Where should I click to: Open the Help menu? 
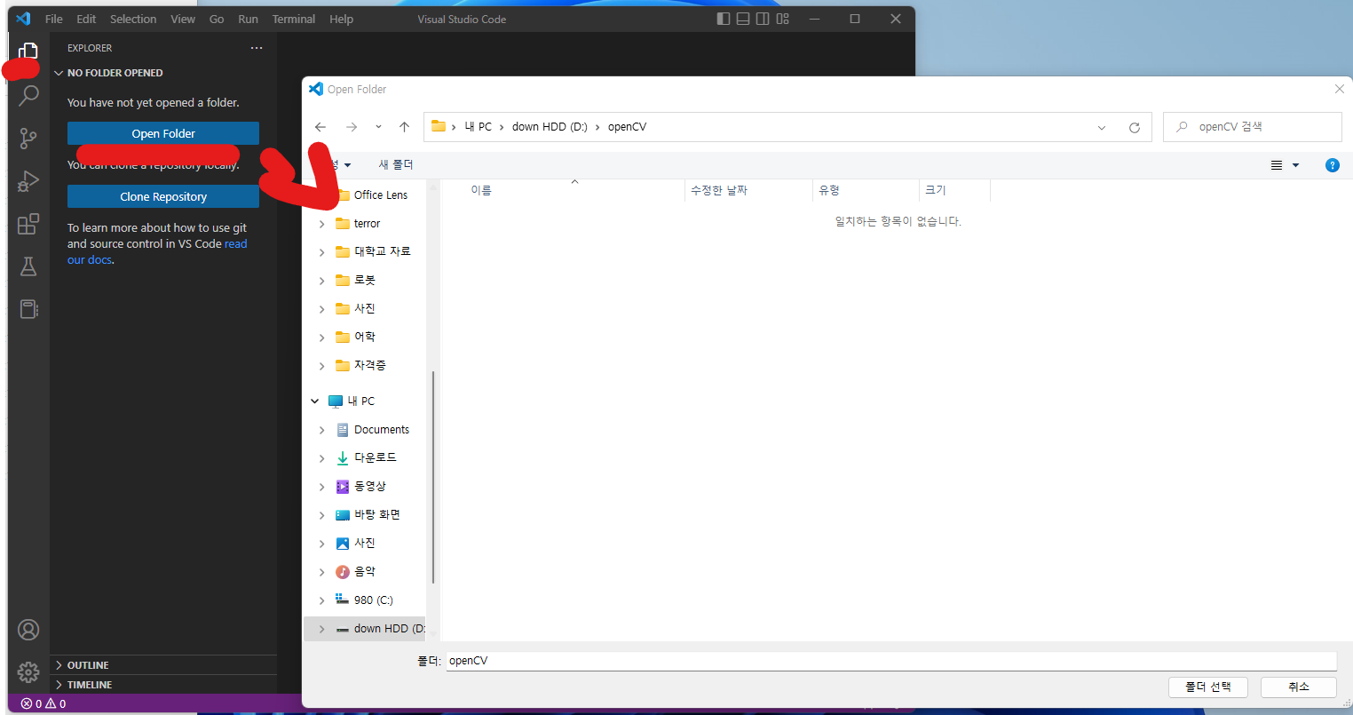click(341, 19)
